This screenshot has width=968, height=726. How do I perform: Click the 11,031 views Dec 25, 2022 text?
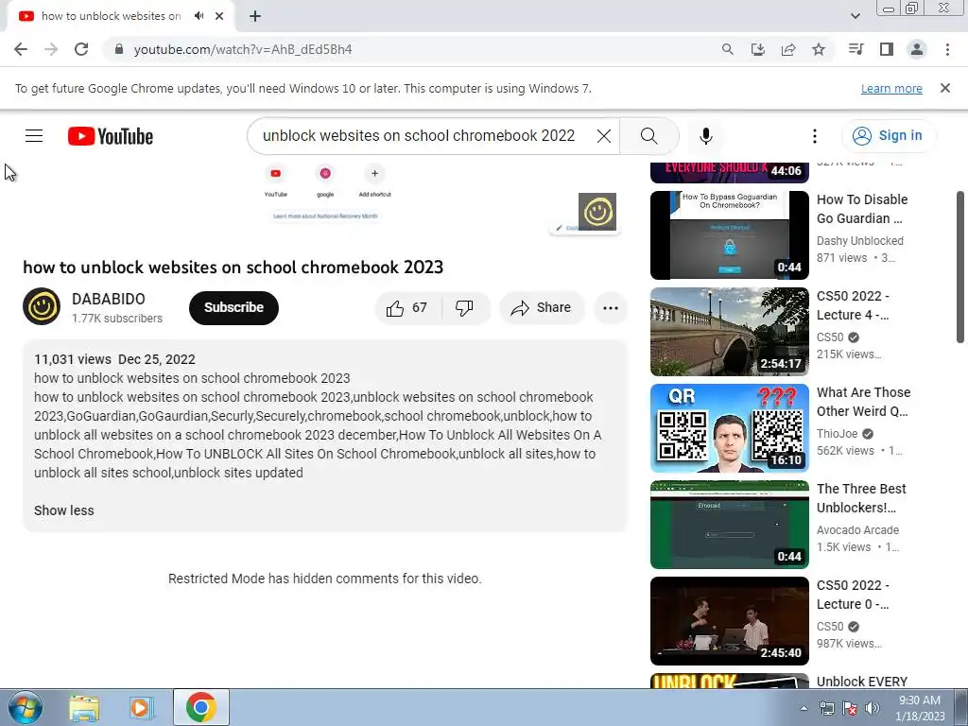coord(114,359)
